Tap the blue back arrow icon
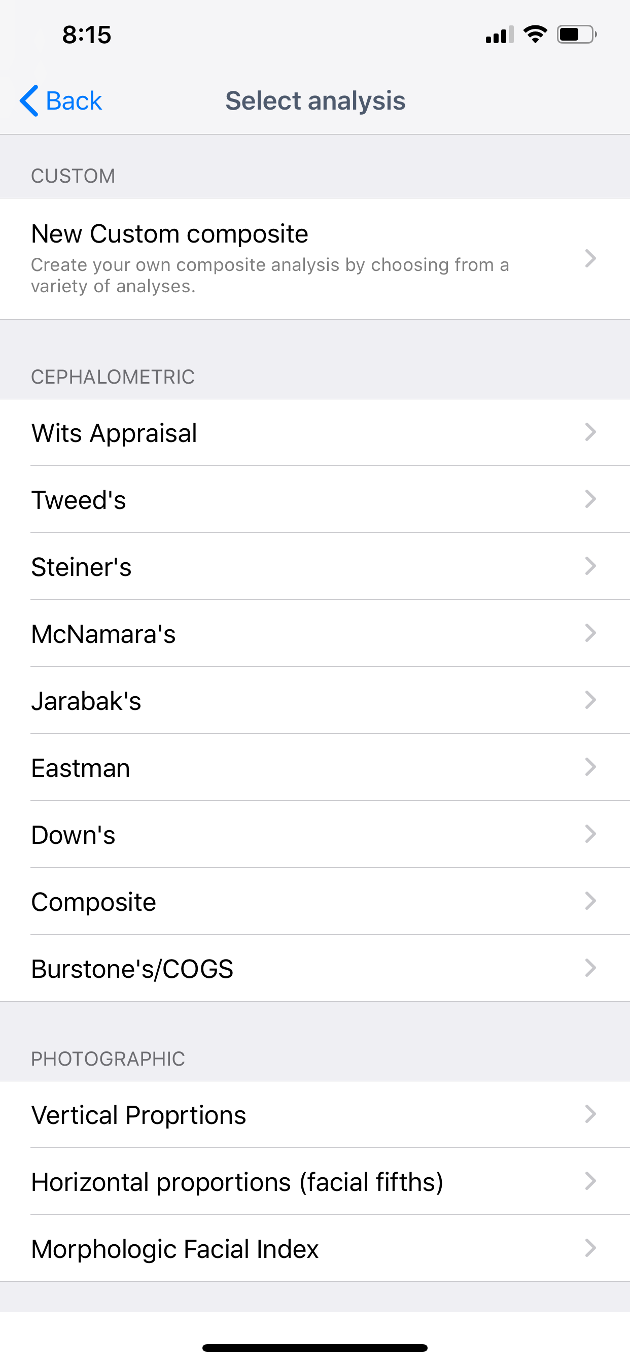The width and height of the screenshot is (630, 1364). (x=29, y=100)
